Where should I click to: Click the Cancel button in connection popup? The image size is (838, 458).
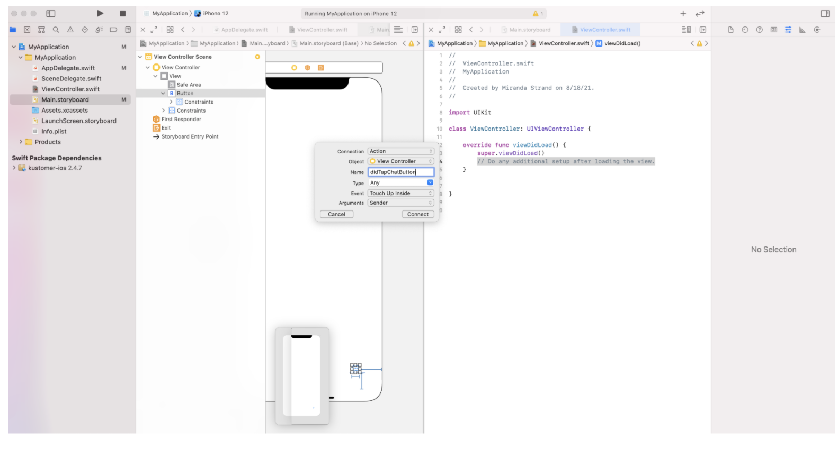pyautogui.click(x=336, y=214)
